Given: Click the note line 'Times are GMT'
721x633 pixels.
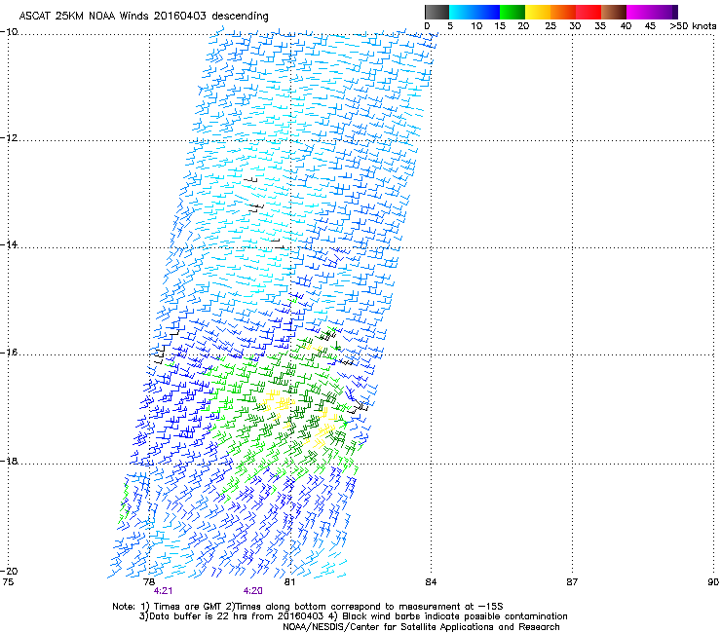Looking at the screenshot, I should [x=186, y=607].
